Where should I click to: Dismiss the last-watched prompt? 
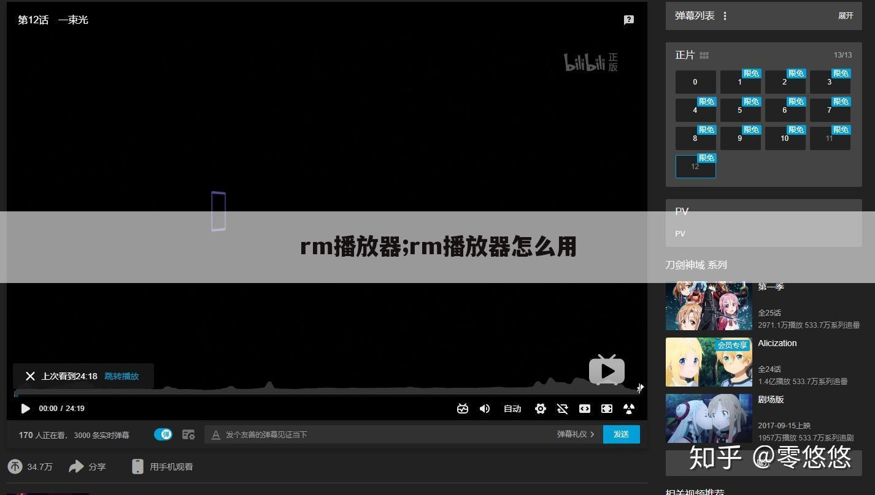point(30,376)
